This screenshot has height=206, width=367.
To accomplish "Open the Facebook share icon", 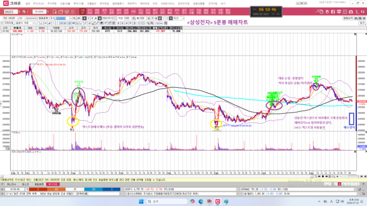I will coord(333,11).
